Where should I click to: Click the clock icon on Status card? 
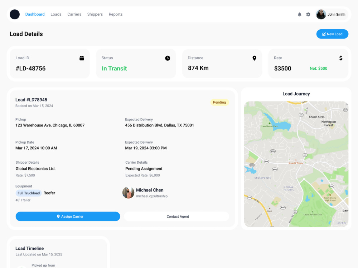(x=168, y=58)
